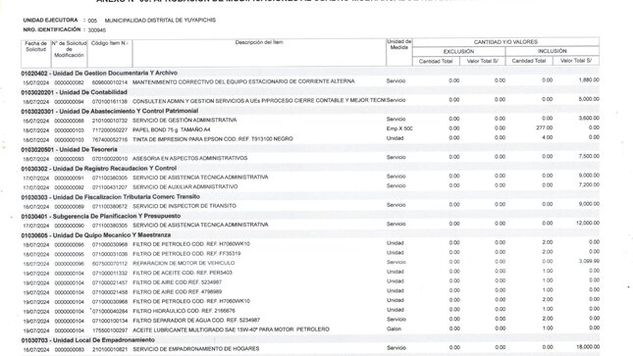
Task: Click the 'Emp X 500' unit cell
Action: click(x=399, y=128)
